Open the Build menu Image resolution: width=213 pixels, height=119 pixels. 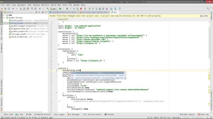click(54, 5)
